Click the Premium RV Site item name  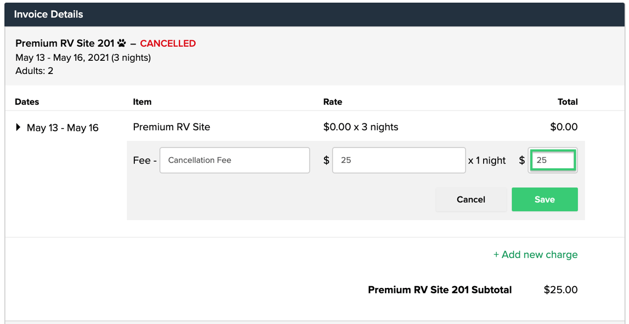(x=171, y=127)
